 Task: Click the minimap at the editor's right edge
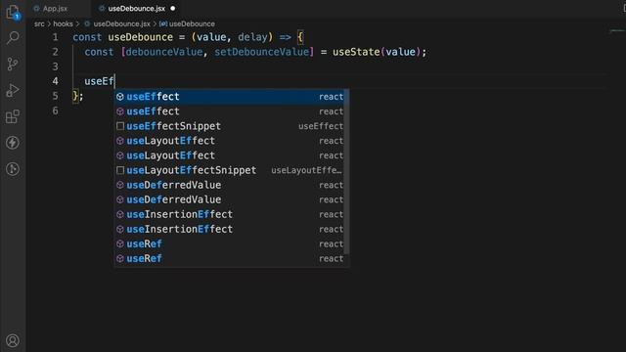617,31
